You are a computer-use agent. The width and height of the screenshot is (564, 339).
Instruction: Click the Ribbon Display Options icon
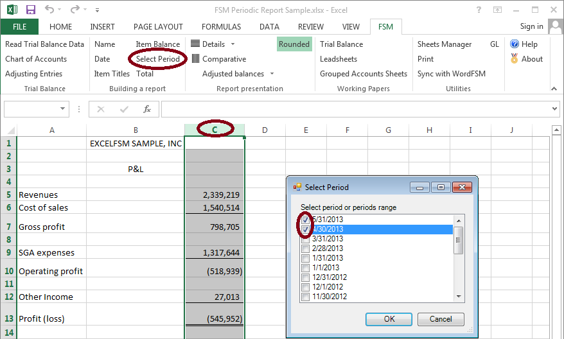coord(497,10)
